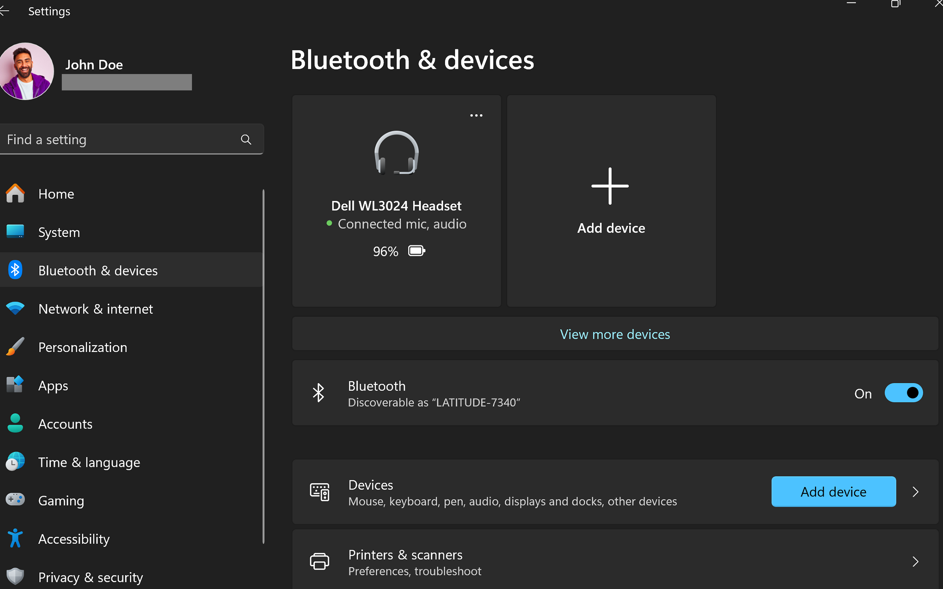
Task: Open System settings page
Action: click(131, 232)
